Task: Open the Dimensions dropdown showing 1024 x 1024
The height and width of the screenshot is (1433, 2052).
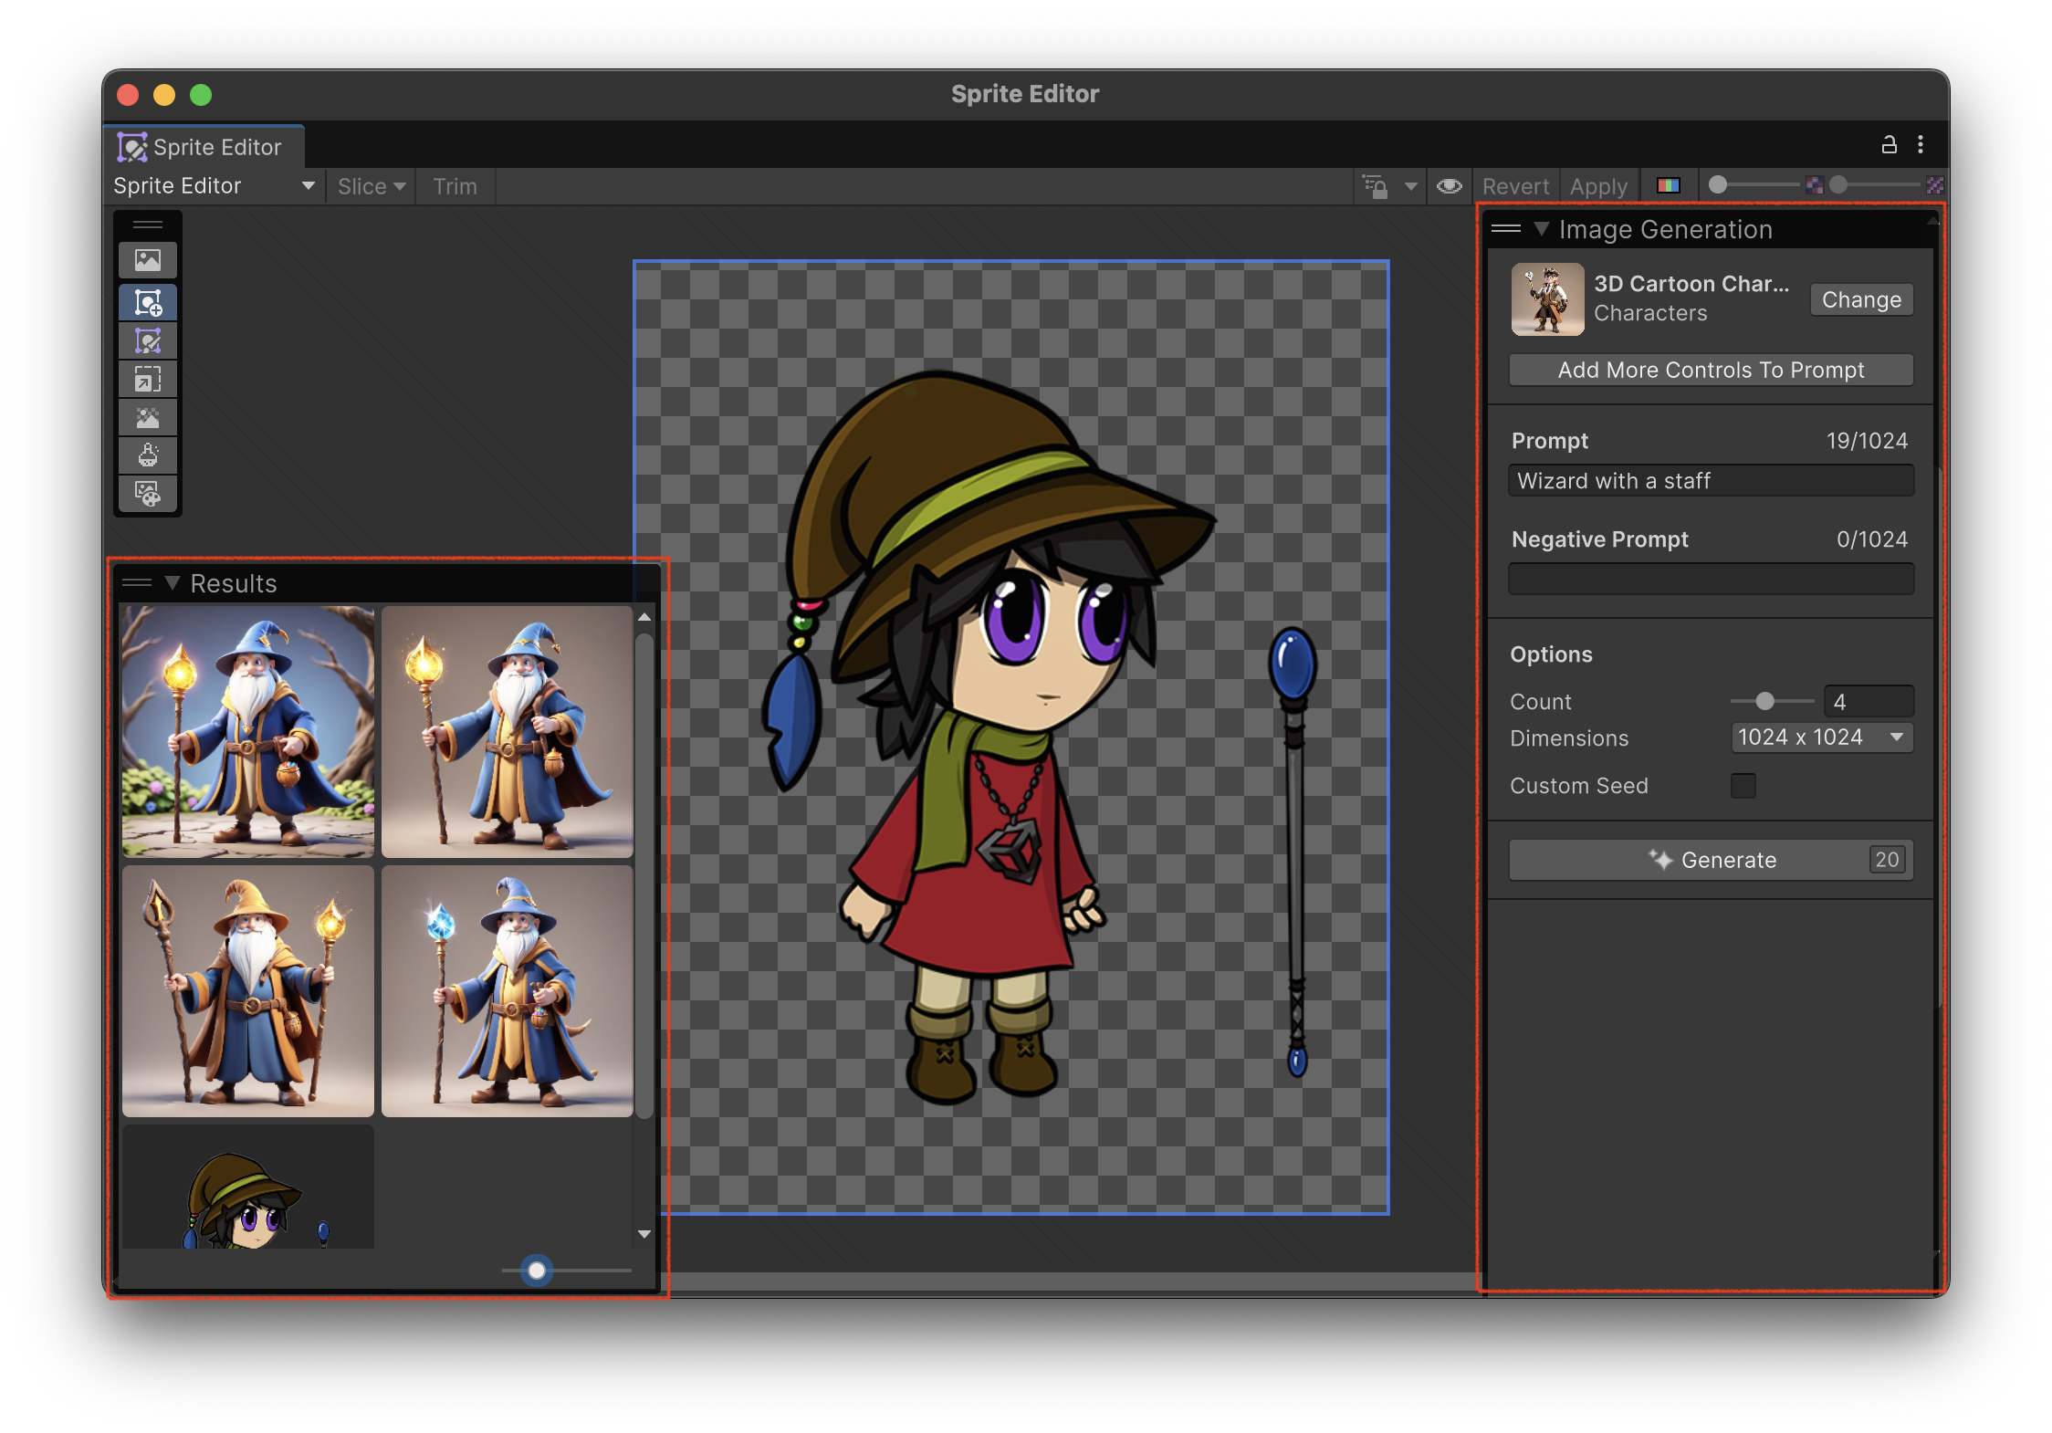Action: coord(1821,737)
